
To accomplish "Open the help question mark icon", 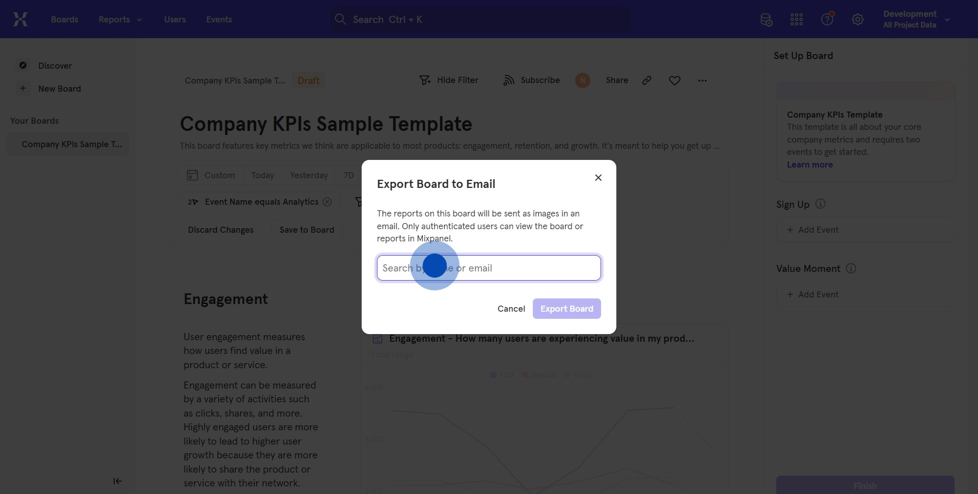I will [827, 19].
